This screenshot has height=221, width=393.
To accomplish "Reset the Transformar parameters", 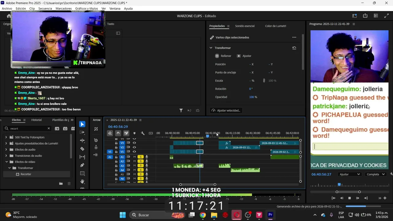I will 294,48.
